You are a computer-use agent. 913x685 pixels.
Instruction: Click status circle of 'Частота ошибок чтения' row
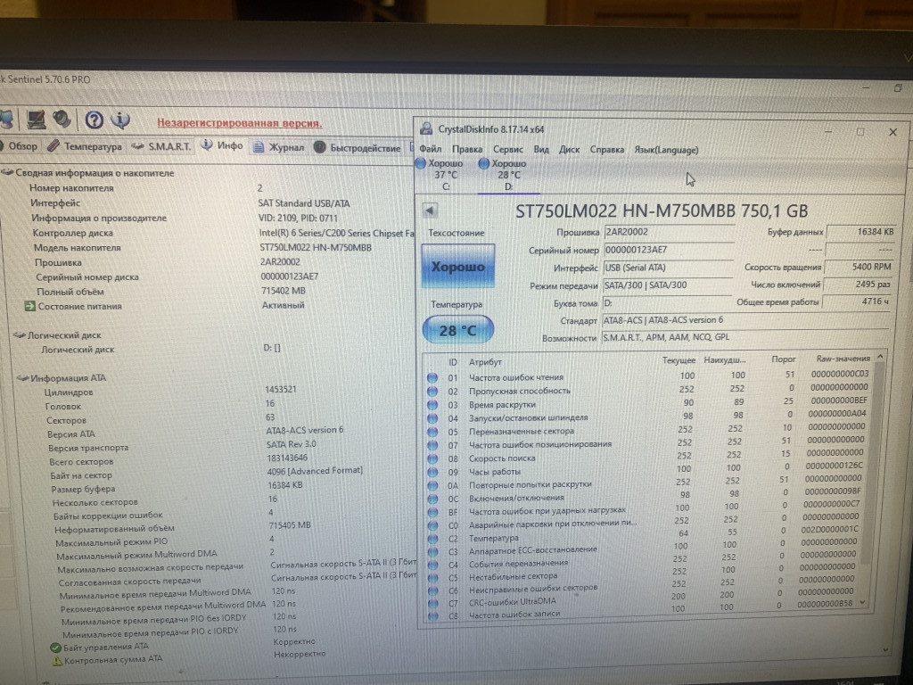tap(432, 377)
